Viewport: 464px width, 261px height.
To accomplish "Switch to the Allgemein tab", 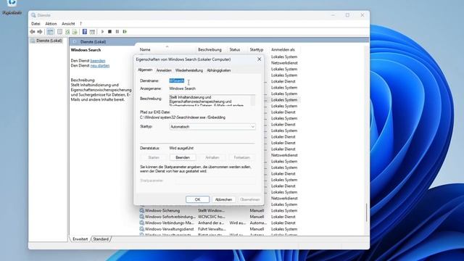I will coord(145,70).
